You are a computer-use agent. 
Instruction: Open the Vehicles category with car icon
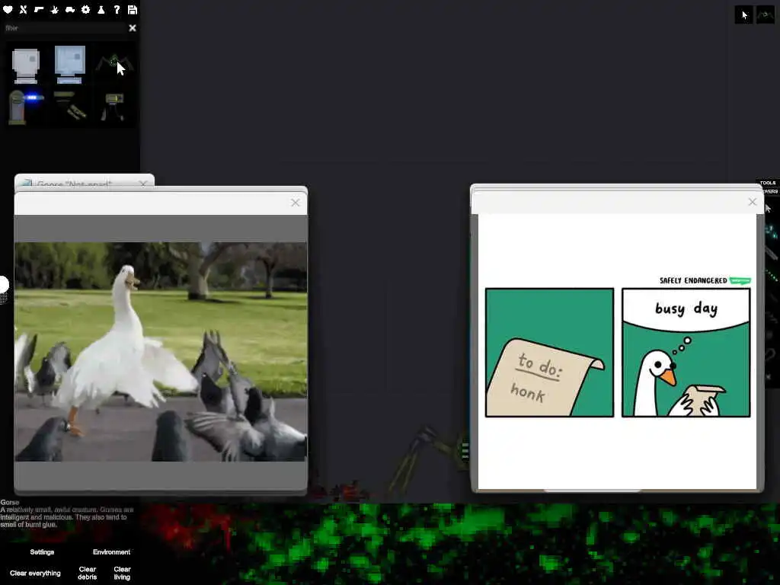(70, 9)
